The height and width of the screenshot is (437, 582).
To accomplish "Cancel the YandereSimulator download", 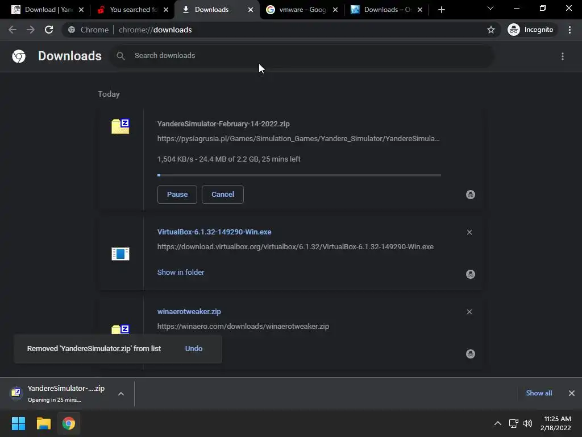I will tap(223, 195).
